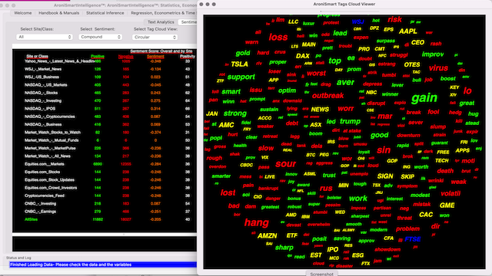This screenshot has width=492, height=276.
Task: Click the red 'sour' tag
Action: coord(285,164)
